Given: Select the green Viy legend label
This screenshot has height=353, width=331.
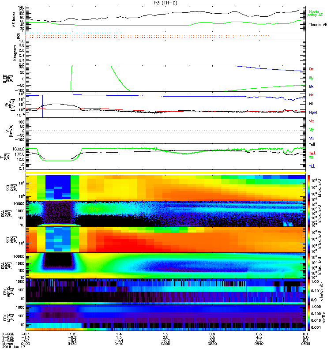Looking at the screenshot, I should pyautogui.click(x=311, y=130).
